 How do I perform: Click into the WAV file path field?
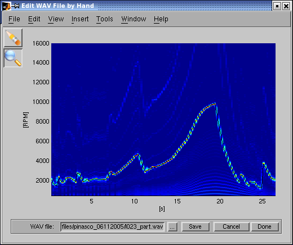click(x=112, y=226)
